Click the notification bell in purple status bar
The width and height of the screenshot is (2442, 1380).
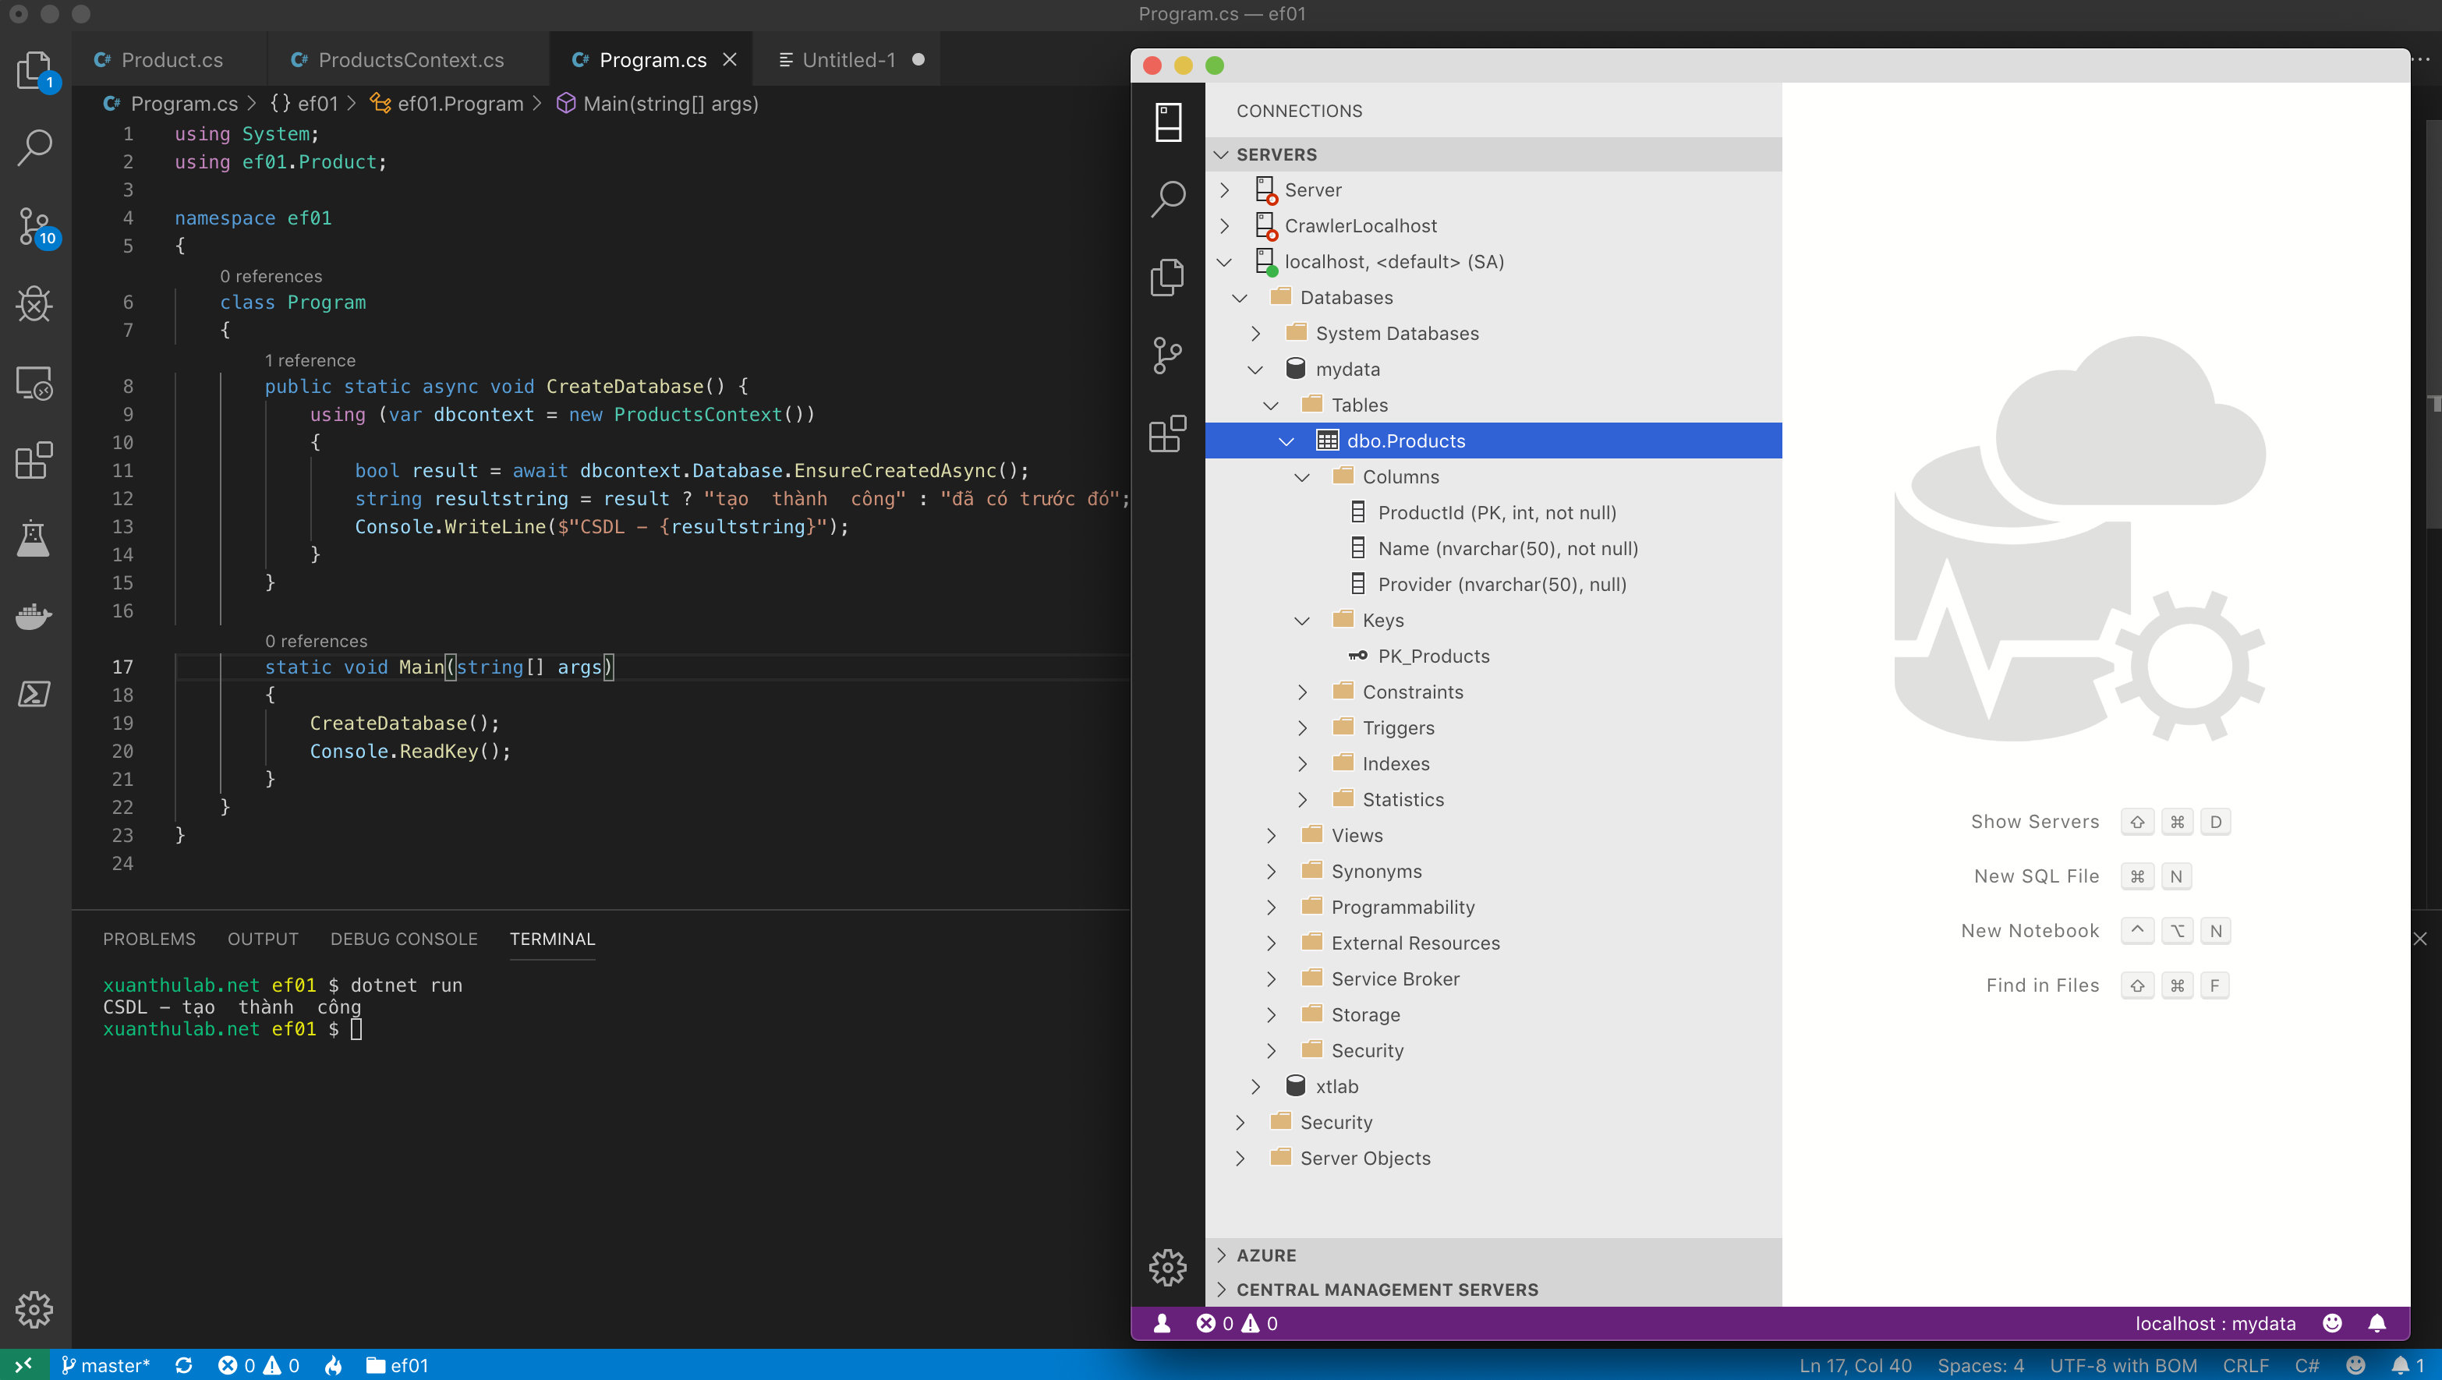pyautogui.click(x=2377, y=1323)
